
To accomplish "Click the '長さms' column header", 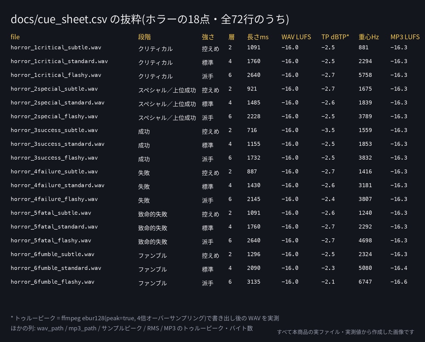I will [x=258, y=37].
